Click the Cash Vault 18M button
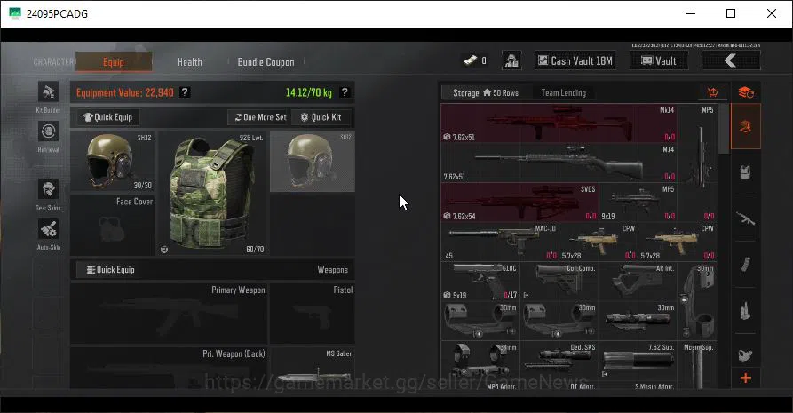The width and height of the screenshot is (793, 413). pyautogui.click(x=575, y=60)
